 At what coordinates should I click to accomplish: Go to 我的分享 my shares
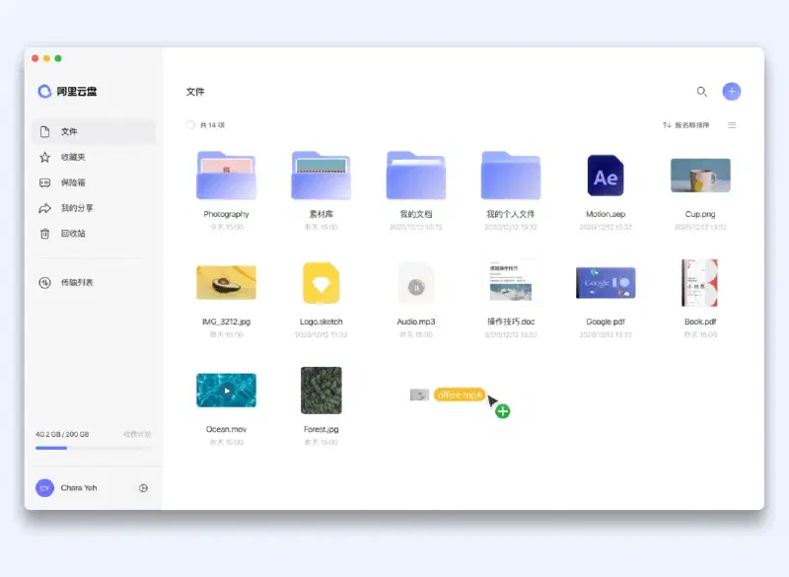click(x=94, y=208)
